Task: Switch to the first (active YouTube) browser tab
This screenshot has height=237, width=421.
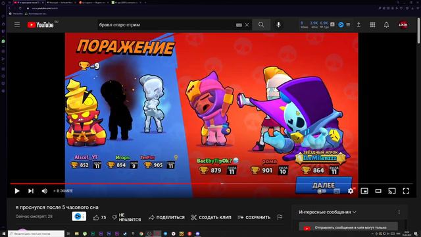Action: [28, 3]
